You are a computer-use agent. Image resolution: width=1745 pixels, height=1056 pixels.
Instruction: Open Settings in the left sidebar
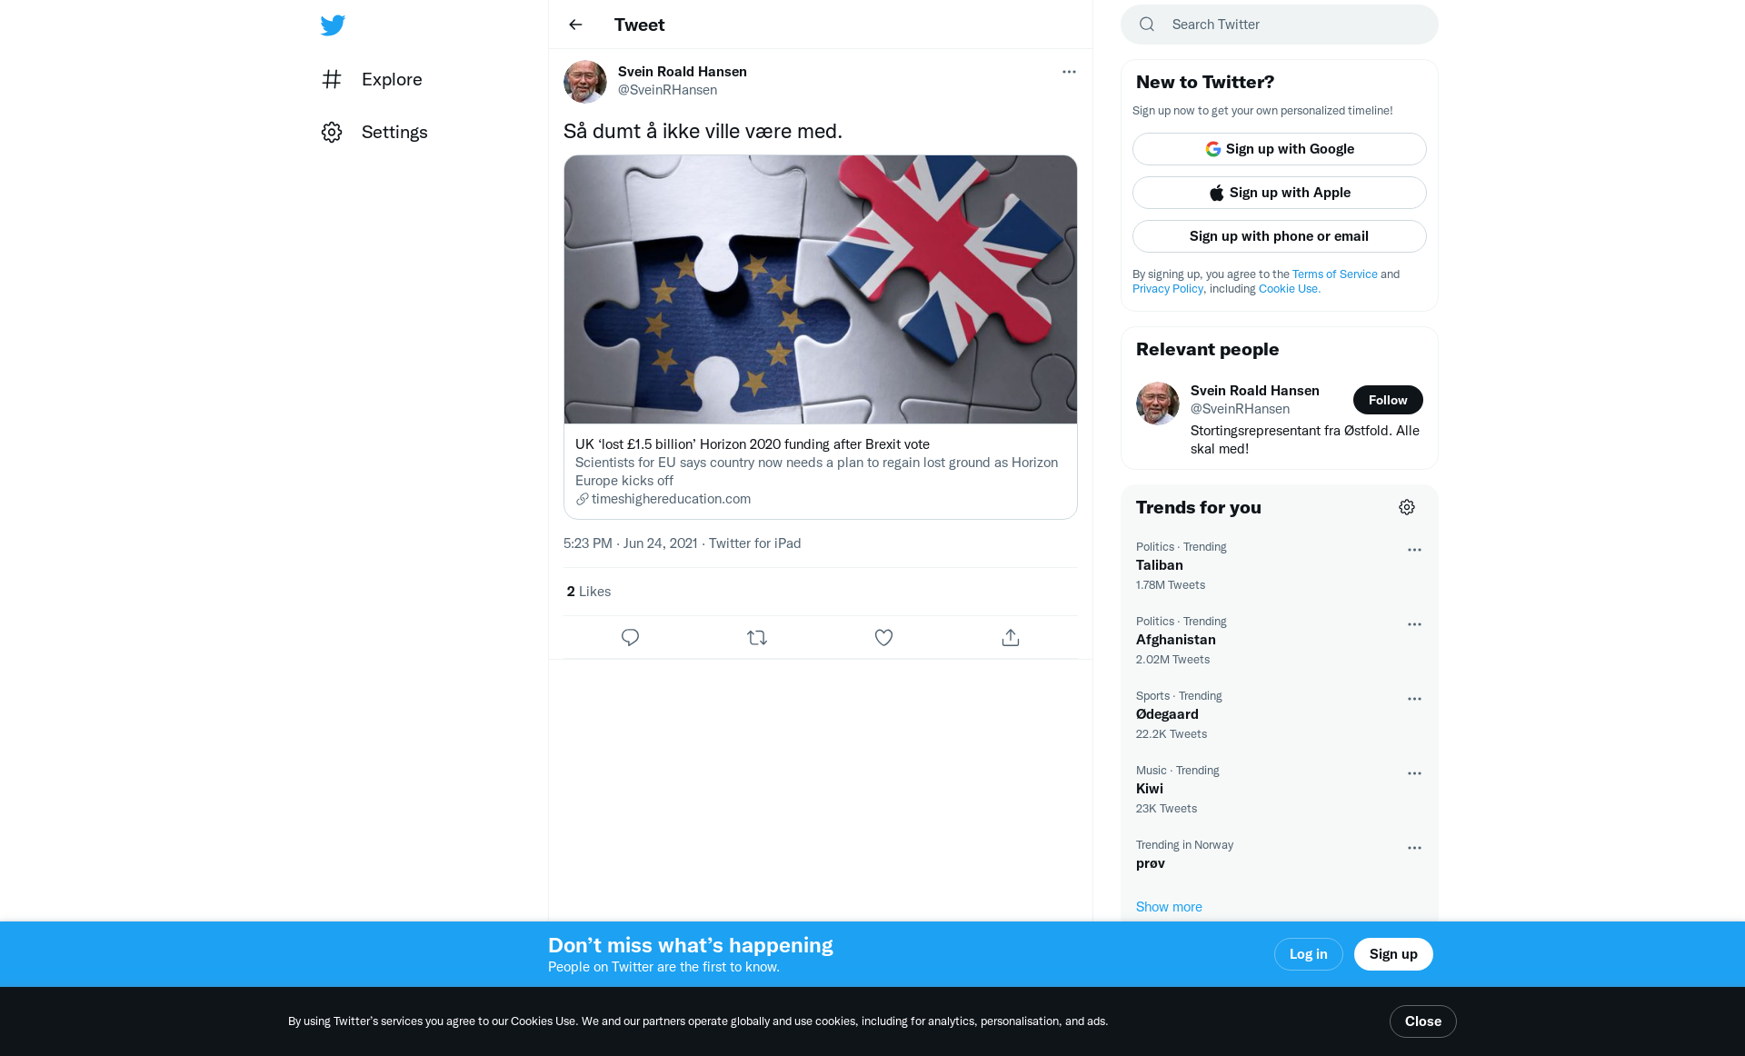tap(374, 132)
